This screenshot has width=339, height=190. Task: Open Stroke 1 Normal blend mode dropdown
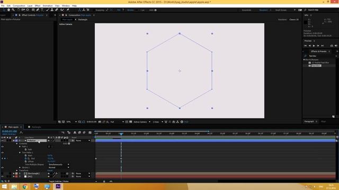59,168
